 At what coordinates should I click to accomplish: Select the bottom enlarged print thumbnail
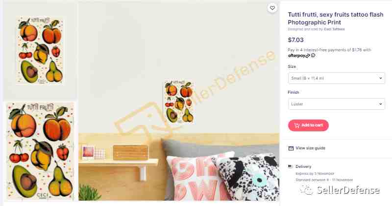(41, 151)
